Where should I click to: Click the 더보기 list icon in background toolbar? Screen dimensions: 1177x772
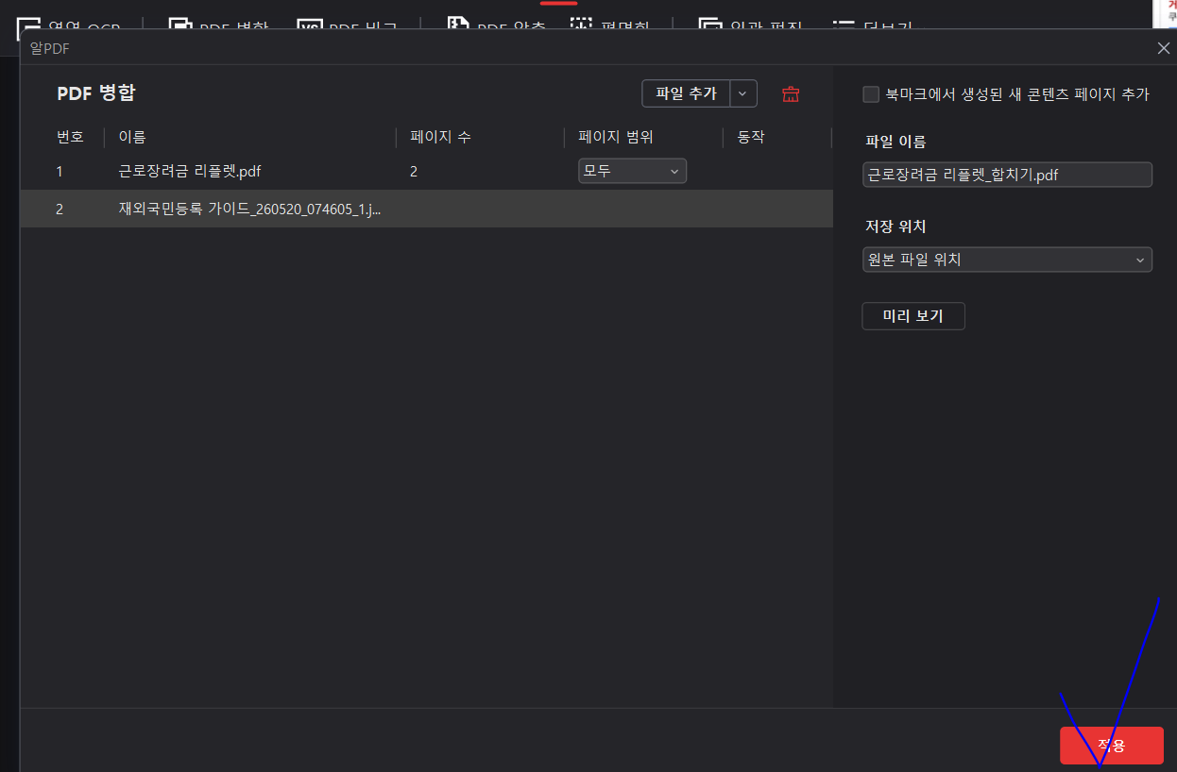[844, 25]
